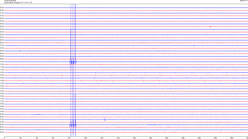Click the 18:00 trace label

(x=2, y=104)
